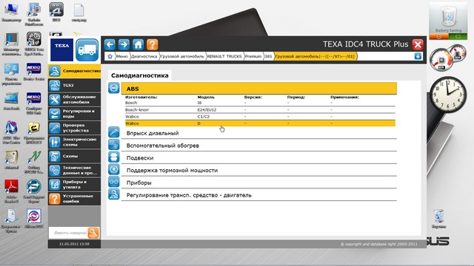Click the ABS system category icon
This screenshot has width=474, height=266.
114,88
